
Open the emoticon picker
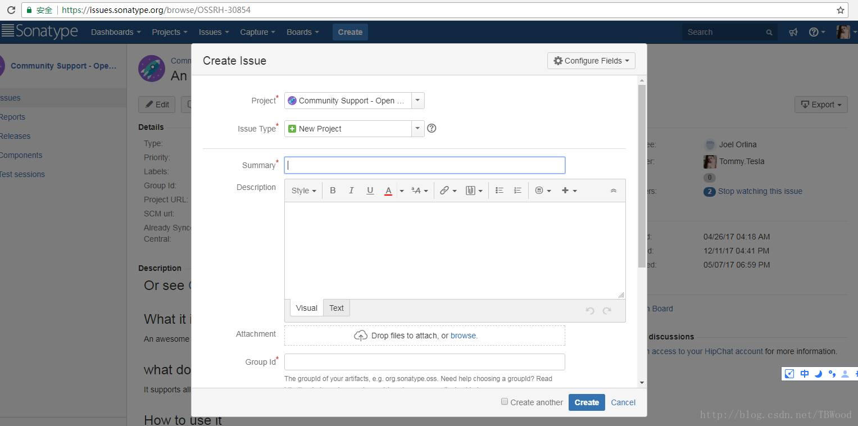543,191
